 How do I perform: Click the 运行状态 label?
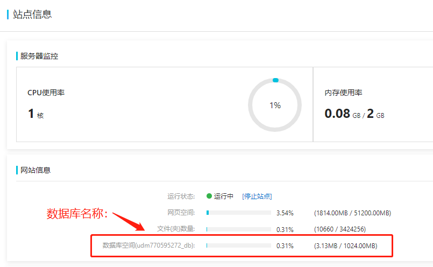pos(181,196)
